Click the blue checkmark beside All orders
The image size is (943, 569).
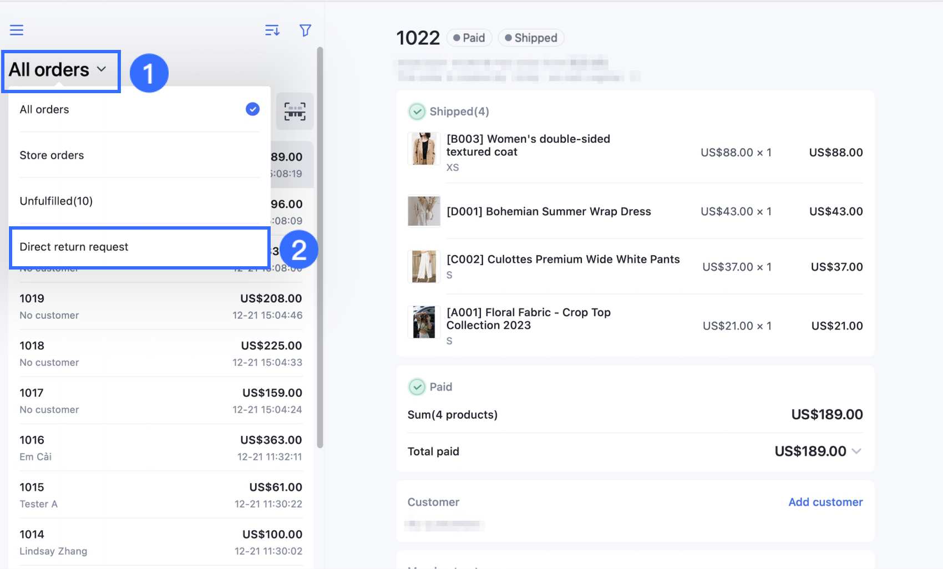252,109
